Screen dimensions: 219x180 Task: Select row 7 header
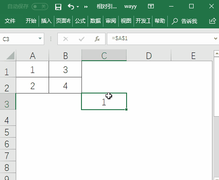pos(8,155)
